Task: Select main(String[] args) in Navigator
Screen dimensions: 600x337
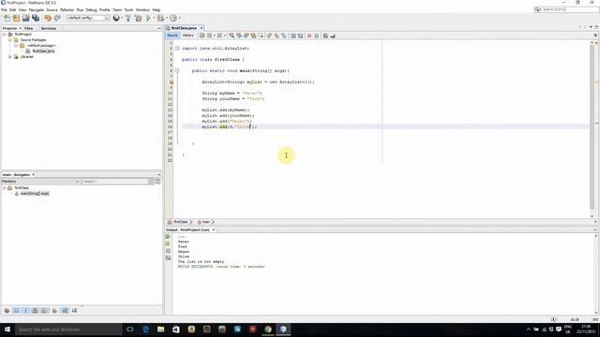Action: click(x=35, y=194)
